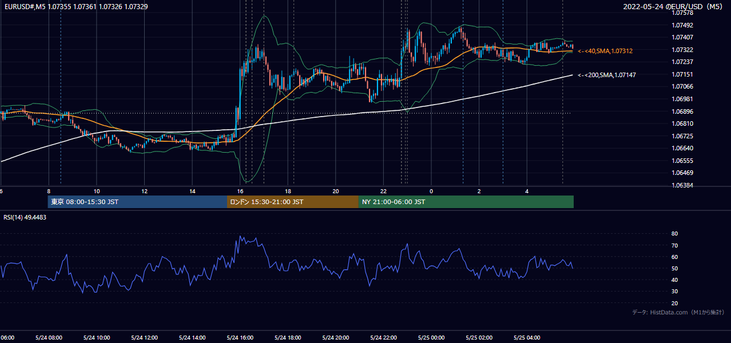Click price axis value 1.07237
731x343 pixels.
(683, 62)
